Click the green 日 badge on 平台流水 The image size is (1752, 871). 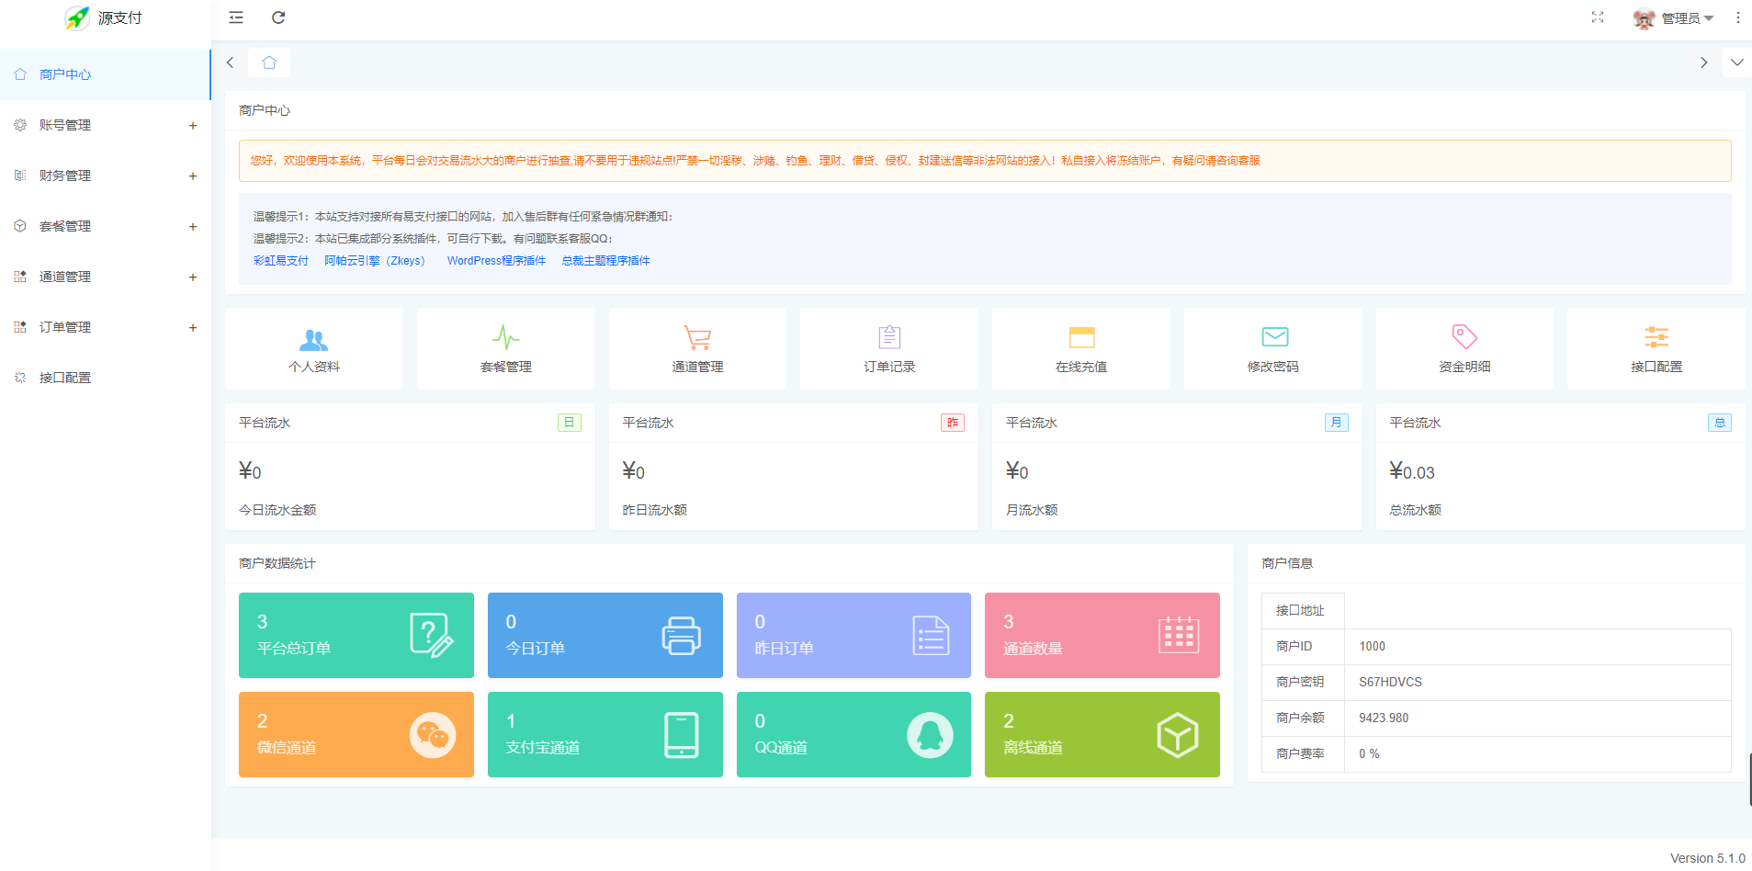pos(570,423)
